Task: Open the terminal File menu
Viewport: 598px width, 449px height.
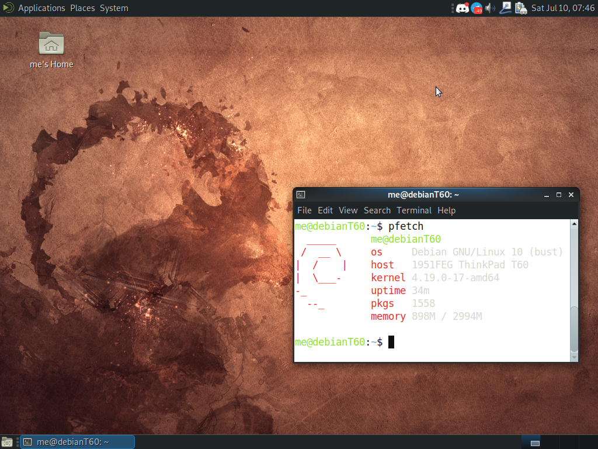Action: click(304, 210)
